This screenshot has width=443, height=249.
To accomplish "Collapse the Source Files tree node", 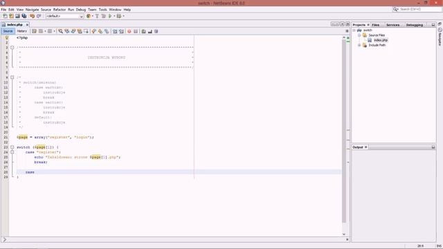I will (359, 35).
